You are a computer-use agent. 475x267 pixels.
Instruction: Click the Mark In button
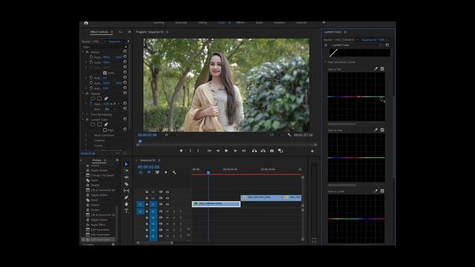click(190, 151)
